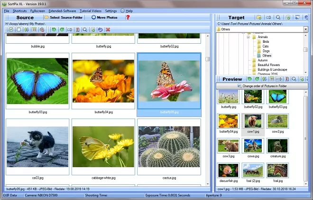The image size is (313, 200).
Task: Select the butterfly03.jpg blue butterfly thumbnail
Action: [x=37, y=81]
